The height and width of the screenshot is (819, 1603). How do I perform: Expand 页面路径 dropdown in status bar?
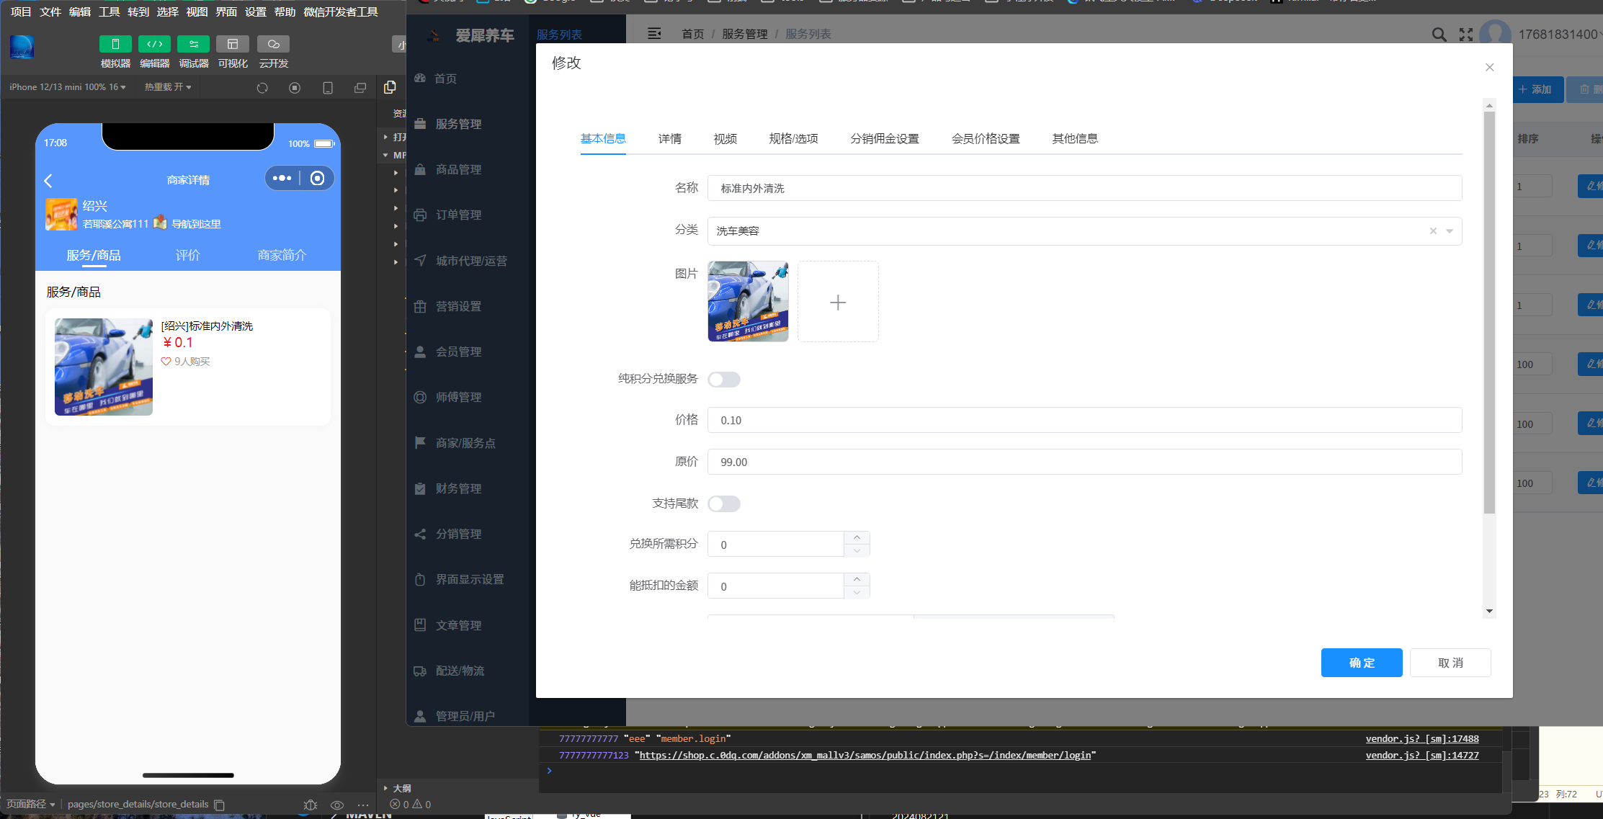(31, 805)
